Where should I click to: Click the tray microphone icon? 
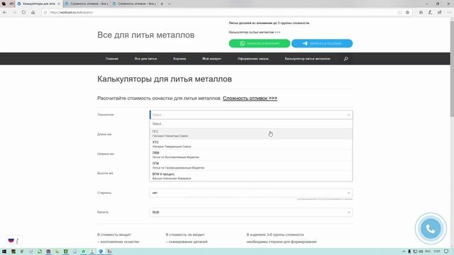(409, 251)
